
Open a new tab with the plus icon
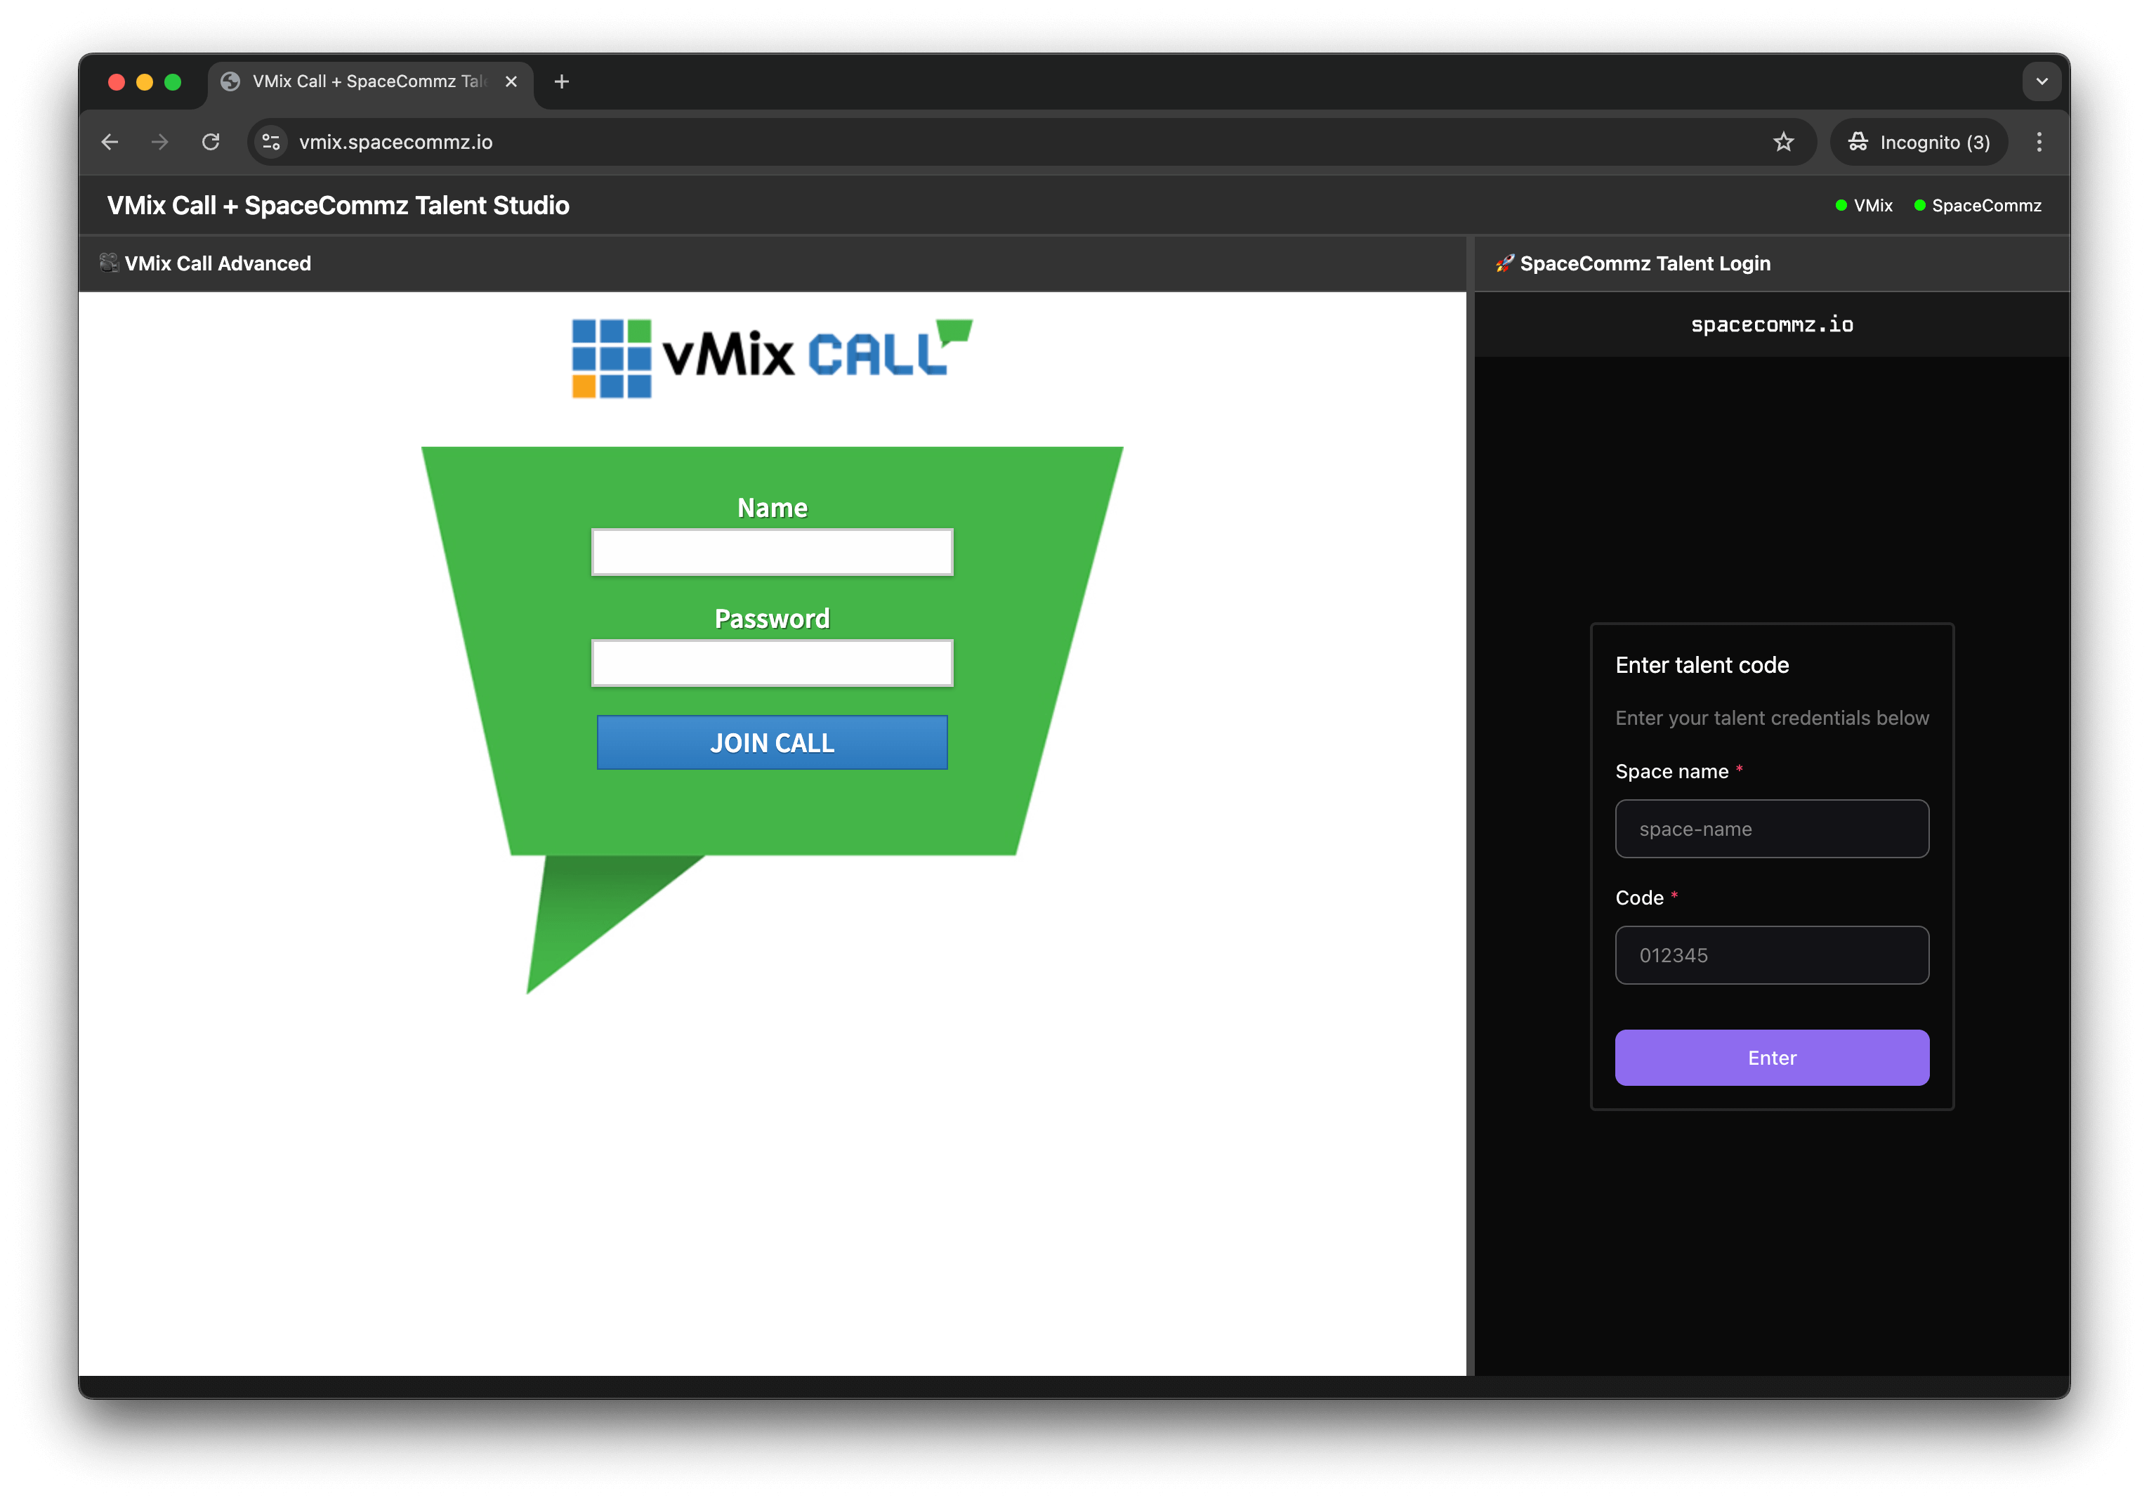coord(562,81)
